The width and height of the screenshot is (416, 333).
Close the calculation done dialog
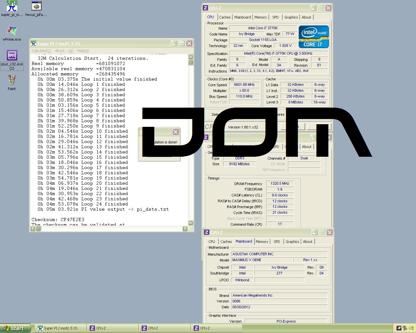[x=175, y=132]
